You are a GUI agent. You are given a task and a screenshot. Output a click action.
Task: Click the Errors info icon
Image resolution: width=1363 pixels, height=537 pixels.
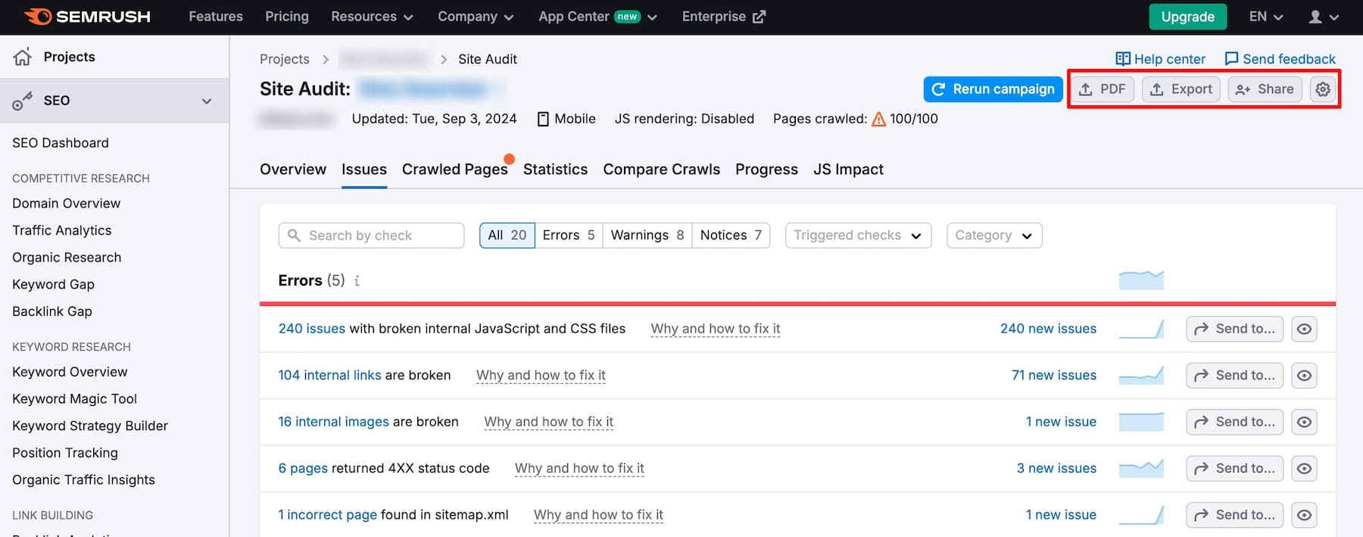pyautogui.click(x=357, y=281)
